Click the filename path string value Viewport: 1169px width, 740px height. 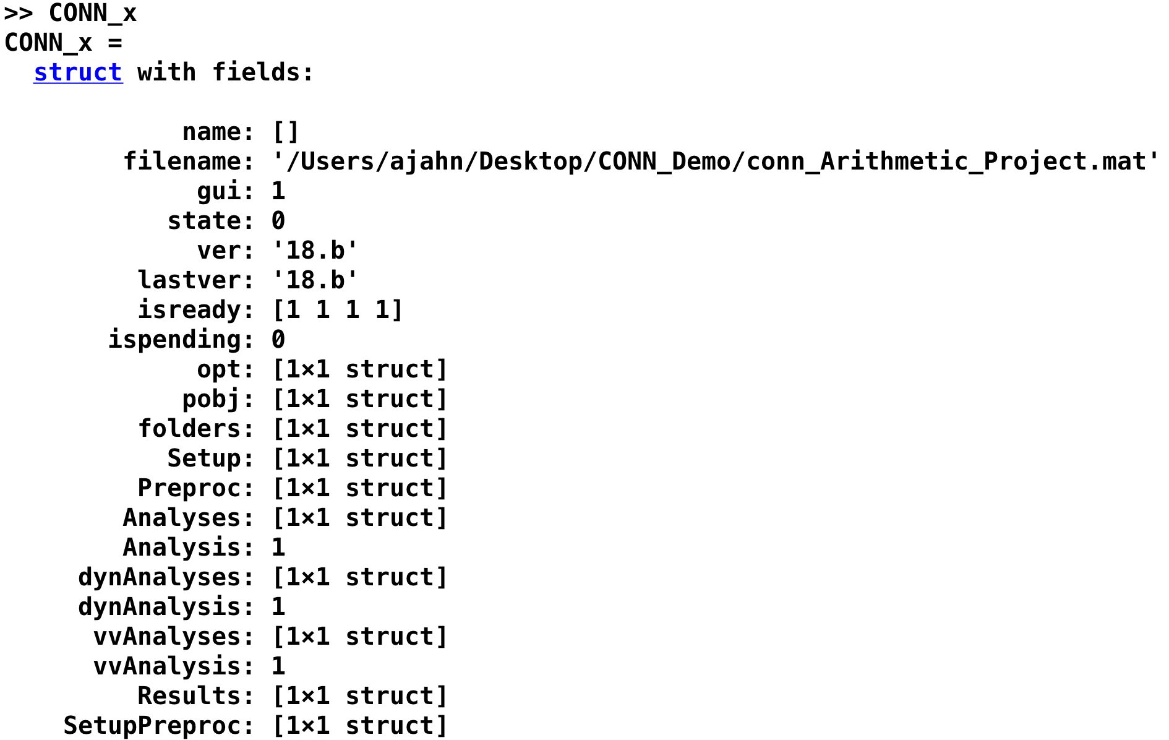pos(716,161)
